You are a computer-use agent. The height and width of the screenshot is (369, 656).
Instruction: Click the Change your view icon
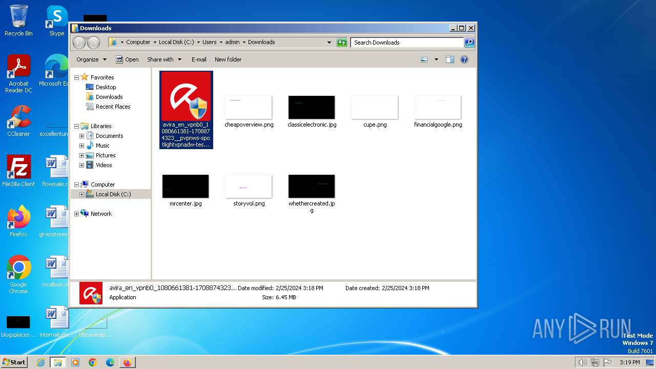[424, 59]
